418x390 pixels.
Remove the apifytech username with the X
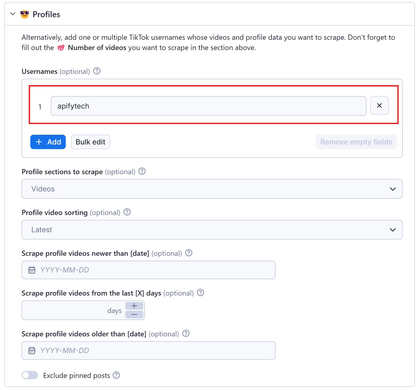click(x=379, y=105)
